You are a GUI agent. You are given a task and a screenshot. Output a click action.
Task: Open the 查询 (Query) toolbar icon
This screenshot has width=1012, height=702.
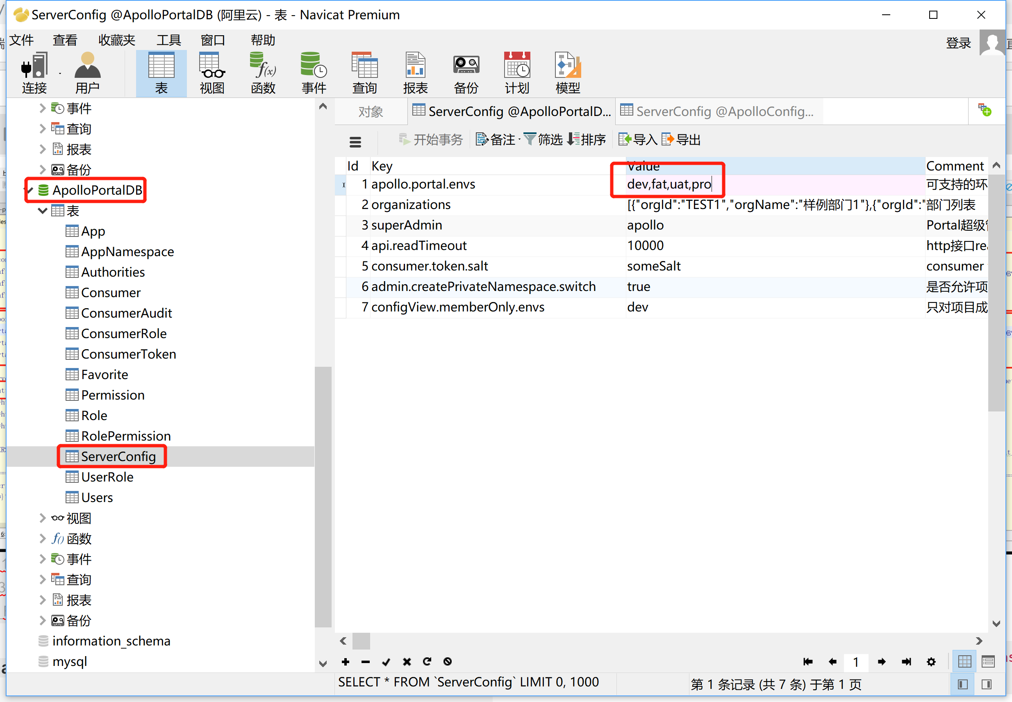364,73
